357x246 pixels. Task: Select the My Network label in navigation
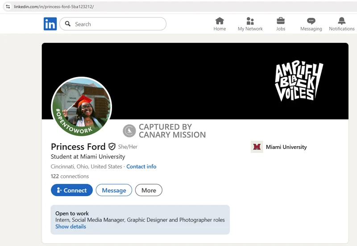click(x=250, y=29)
